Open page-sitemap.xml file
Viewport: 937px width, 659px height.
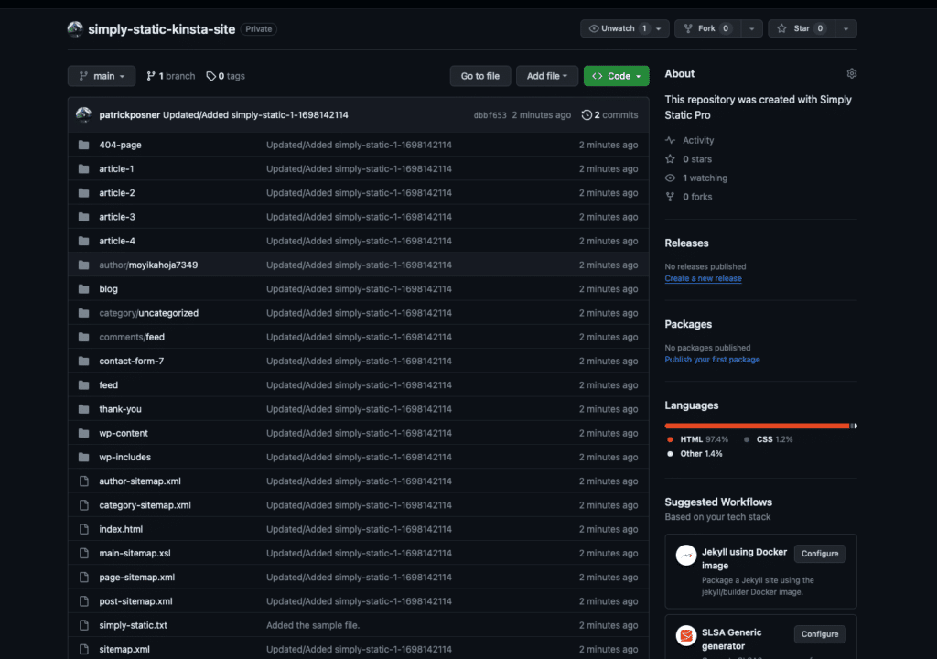[x=137, y=577]
